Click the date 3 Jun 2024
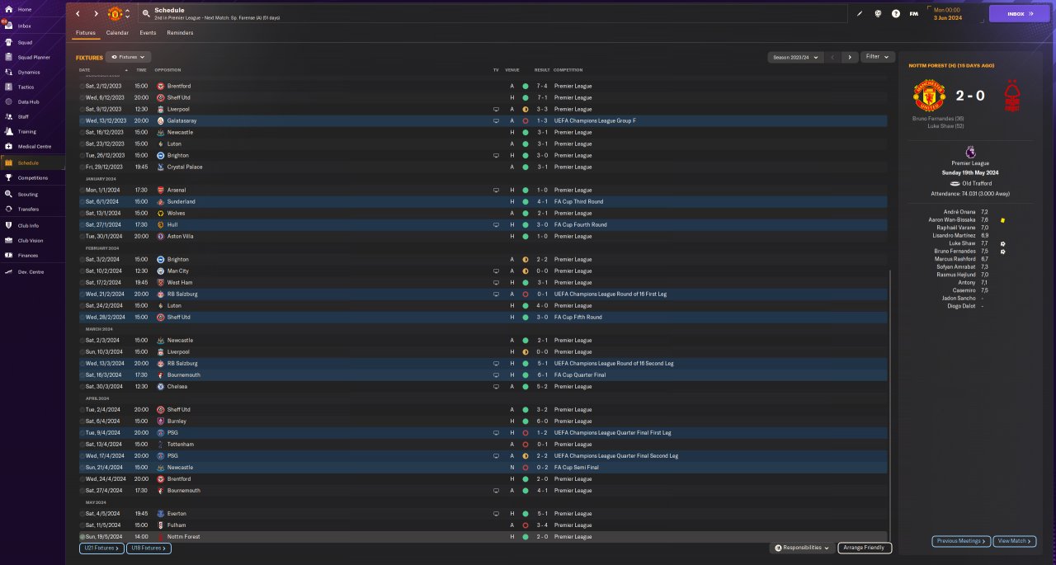 [x=948, y=17]
